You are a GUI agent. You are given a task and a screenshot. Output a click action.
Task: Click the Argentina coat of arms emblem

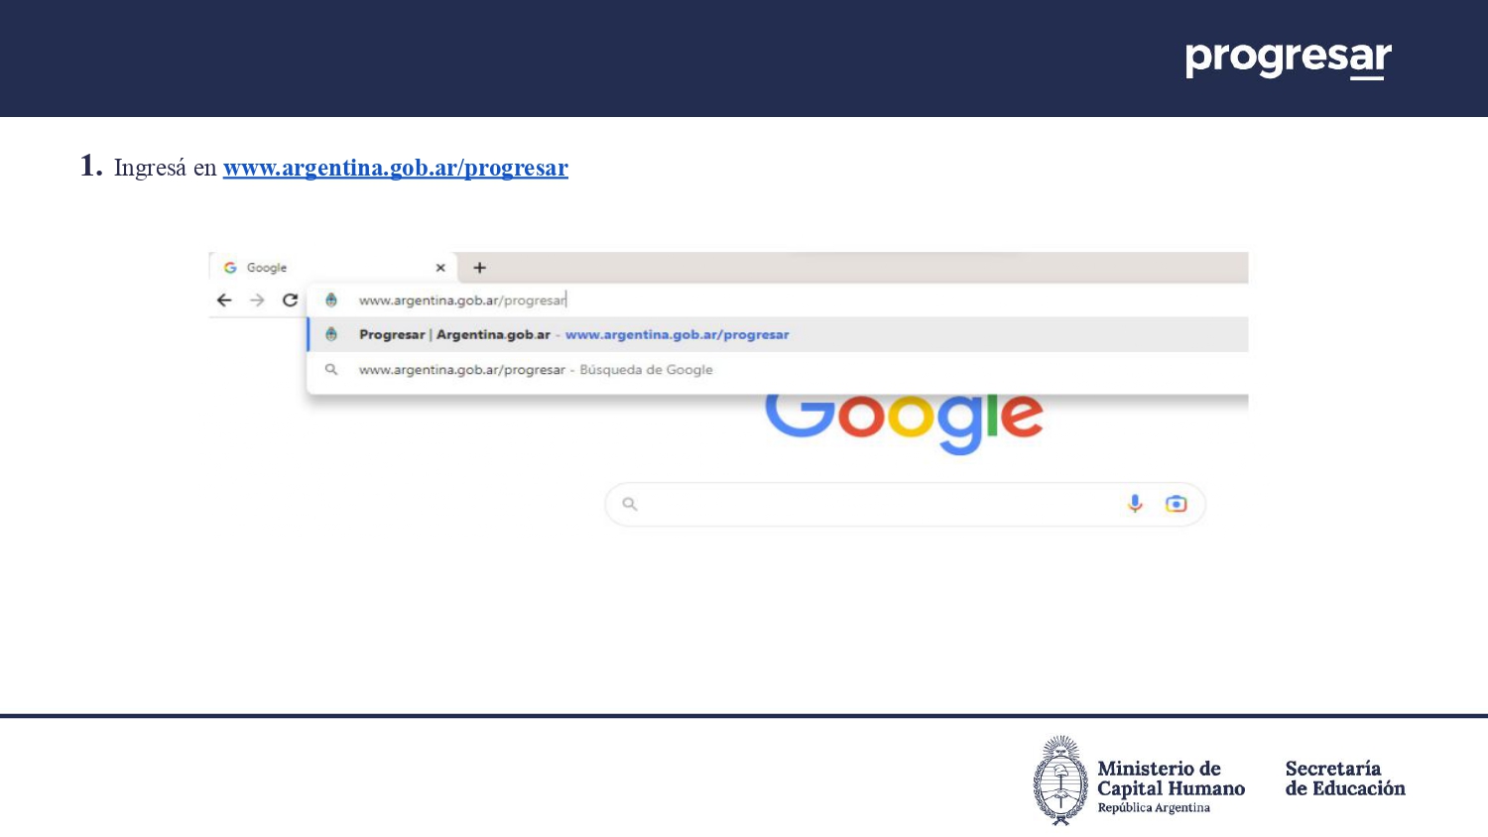1059,780
